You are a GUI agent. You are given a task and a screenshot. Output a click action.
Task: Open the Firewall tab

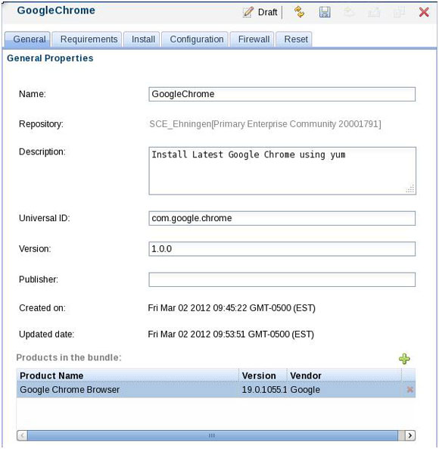(x=252, y=39)
